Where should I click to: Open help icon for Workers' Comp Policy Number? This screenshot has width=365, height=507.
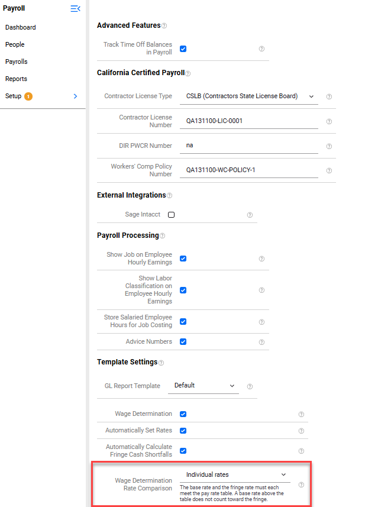coord(329,171)
